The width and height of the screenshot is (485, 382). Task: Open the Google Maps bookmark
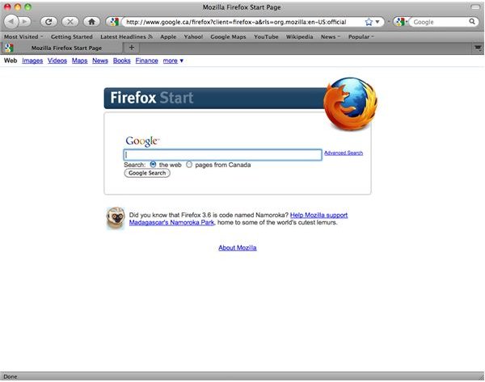(228, 36)
